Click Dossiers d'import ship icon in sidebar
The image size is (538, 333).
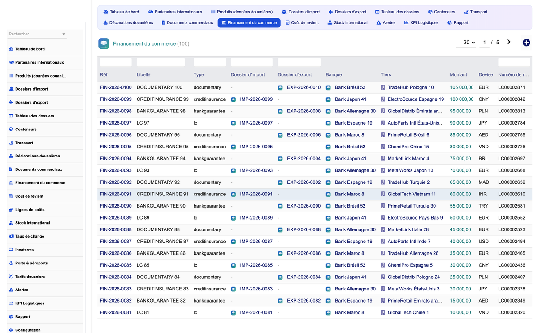point(11,89)
